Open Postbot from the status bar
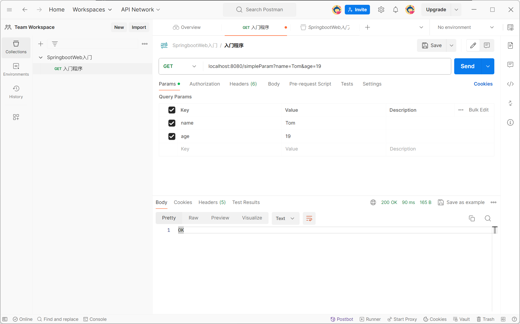This screenshot has width=520, height=324. tap(342, 319)
